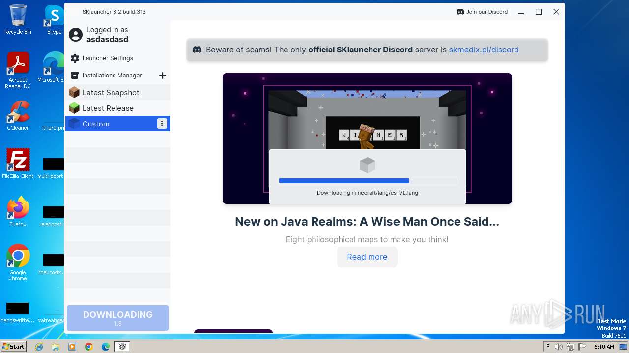Open CCleaner desktop shortcut
This screenshot has height=353, width=629.
pyautogui.click(x=18, y=116)
